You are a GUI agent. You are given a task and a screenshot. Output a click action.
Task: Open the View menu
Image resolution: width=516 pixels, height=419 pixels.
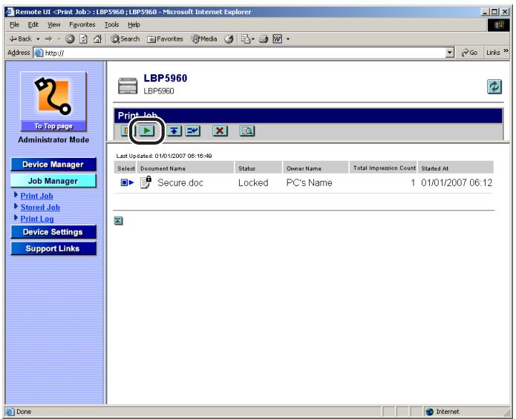pos(53,24)
